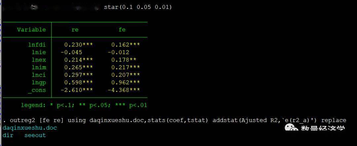Click the re column header
Image resolution: width=357 pixels, height=146 pixels.
tap(75, 30)
